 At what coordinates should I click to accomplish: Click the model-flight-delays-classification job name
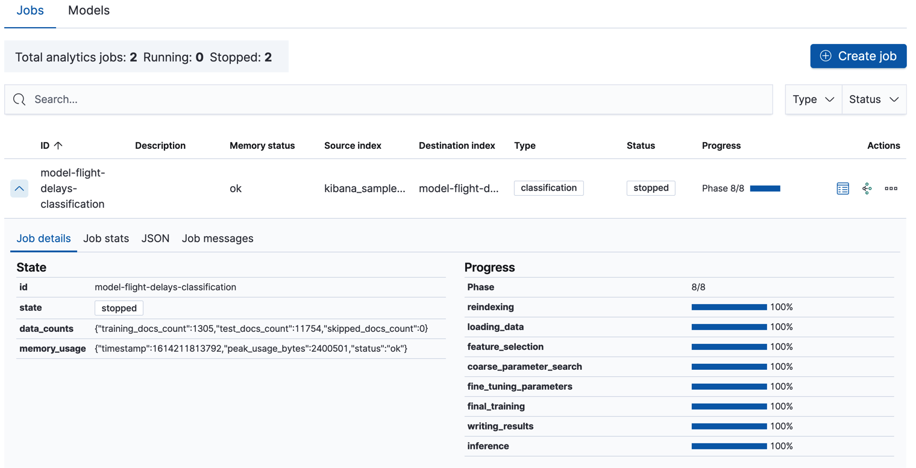73,189
